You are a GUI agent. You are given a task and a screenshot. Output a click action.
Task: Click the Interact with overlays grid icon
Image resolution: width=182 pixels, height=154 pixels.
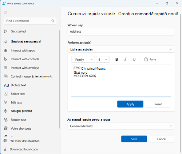[x=5, y=68]
